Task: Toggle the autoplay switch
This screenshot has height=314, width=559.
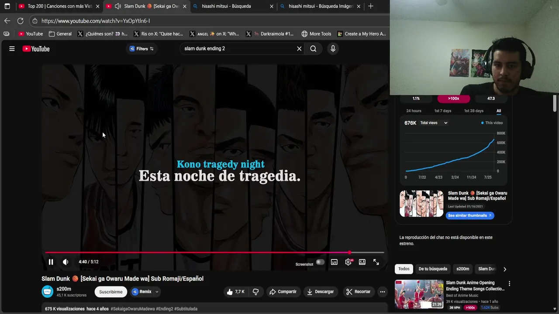Action: (x=320, y=262)
